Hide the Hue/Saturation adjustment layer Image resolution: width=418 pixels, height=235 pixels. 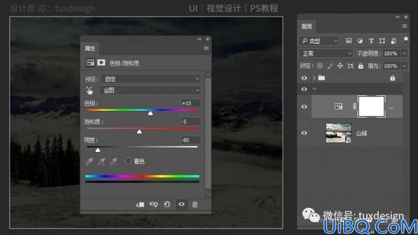304,107
